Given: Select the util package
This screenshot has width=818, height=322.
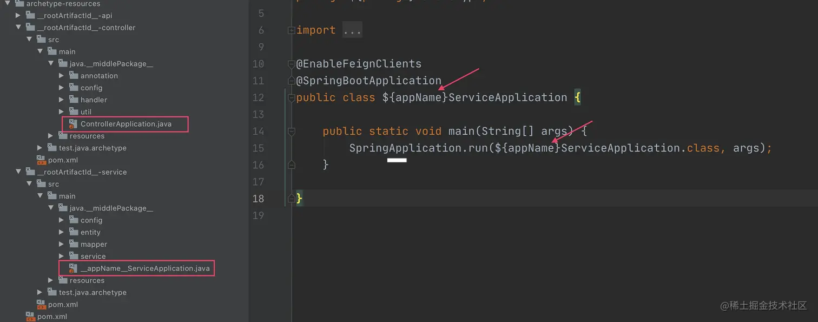Looking at the screenshot, I should (x=86, y=111).
